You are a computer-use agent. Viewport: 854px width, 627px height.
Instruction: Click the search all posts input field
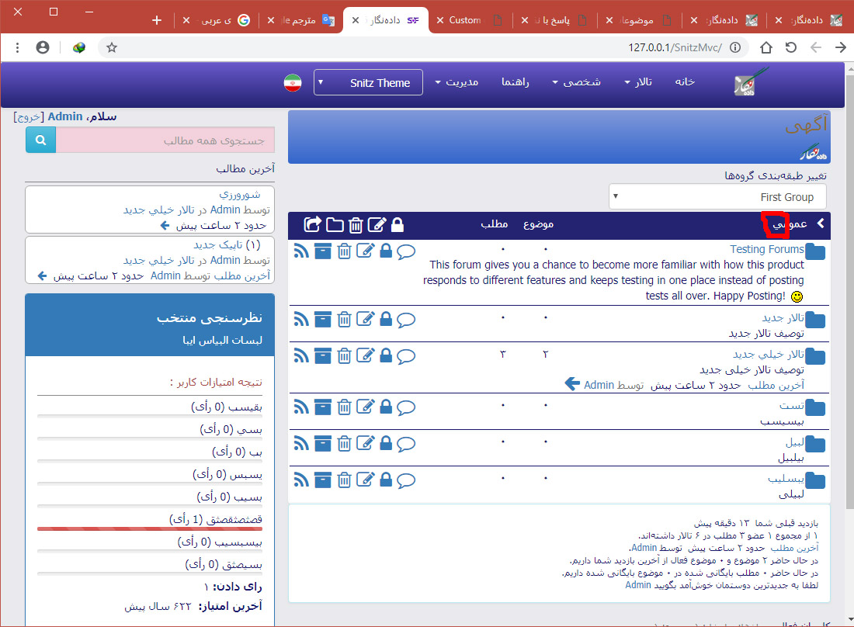pyautogui.click(x=165, y=140)
